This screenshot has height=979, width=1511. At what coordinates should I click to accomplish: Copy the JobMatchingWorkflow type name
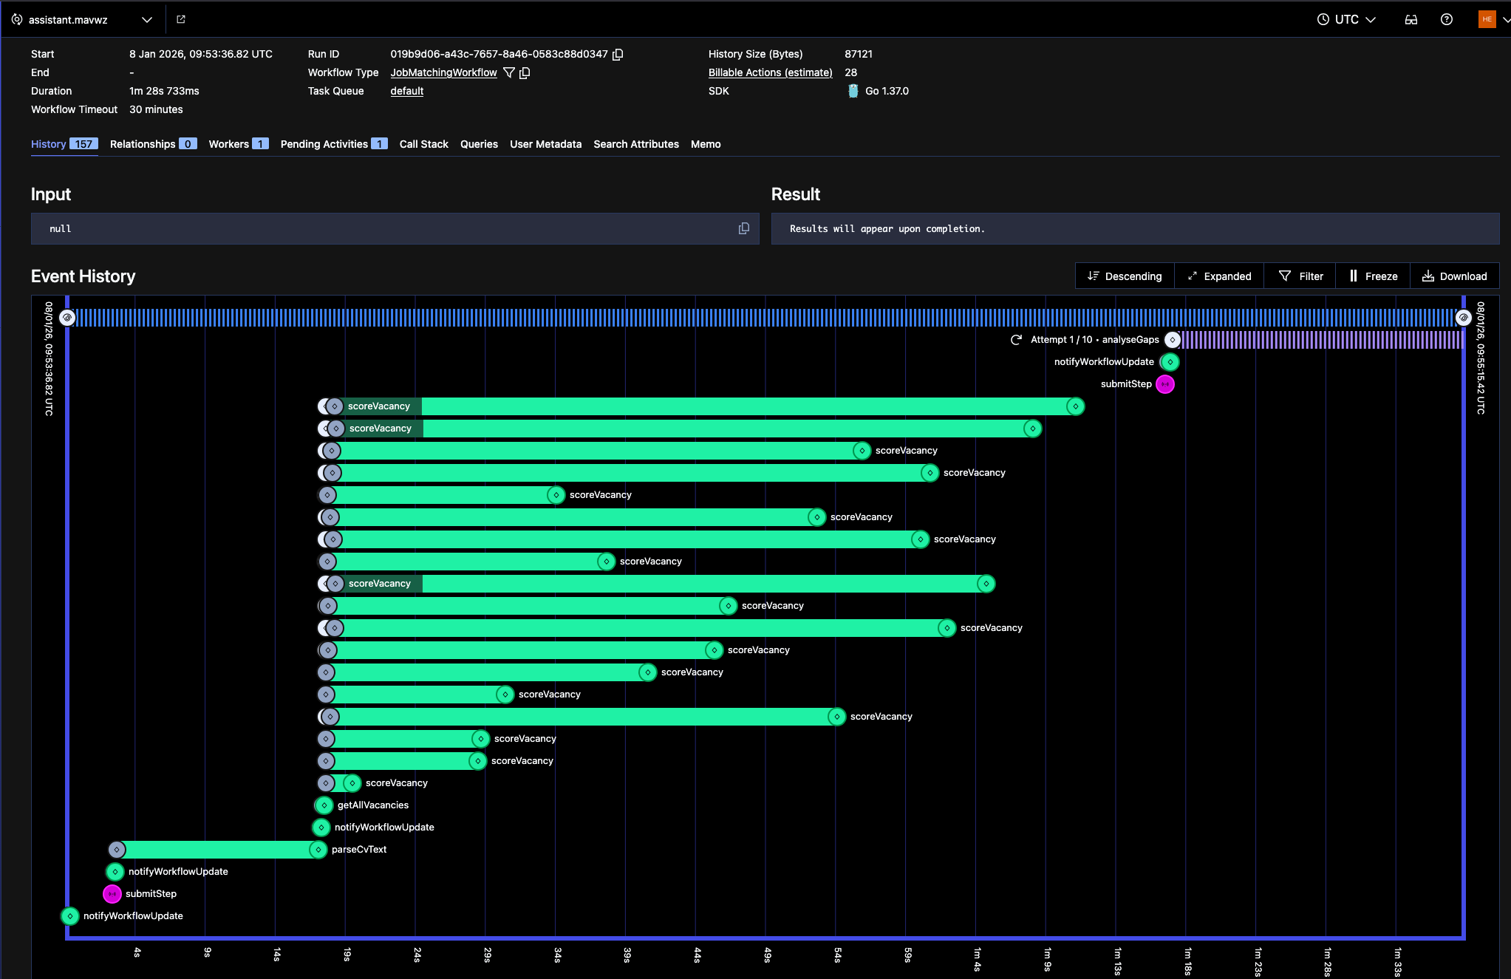(525, 72)
